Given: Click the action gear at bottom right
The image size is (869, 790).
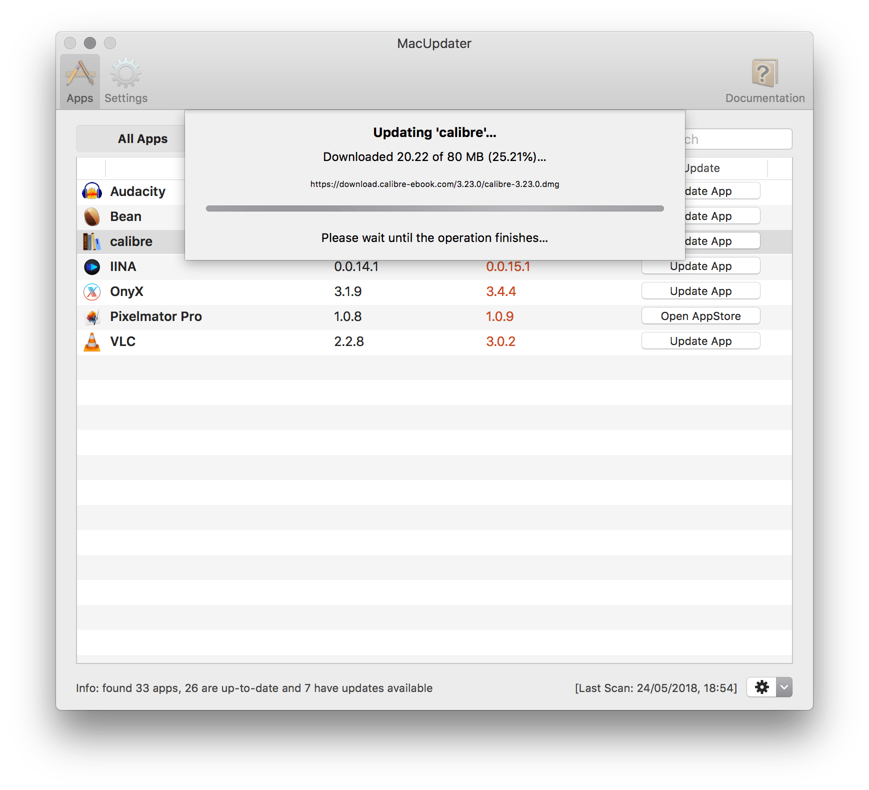Looking at the screenshot, I should point(761,687).
